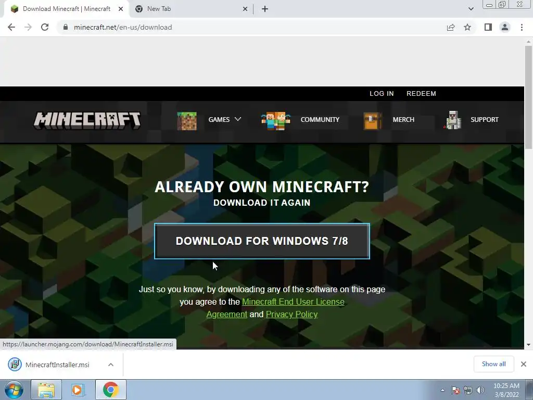The width and height of the screenshot is (533, 400).
Task: Open Windows Media Player from taskbar
Action: [x=78, y=390]
